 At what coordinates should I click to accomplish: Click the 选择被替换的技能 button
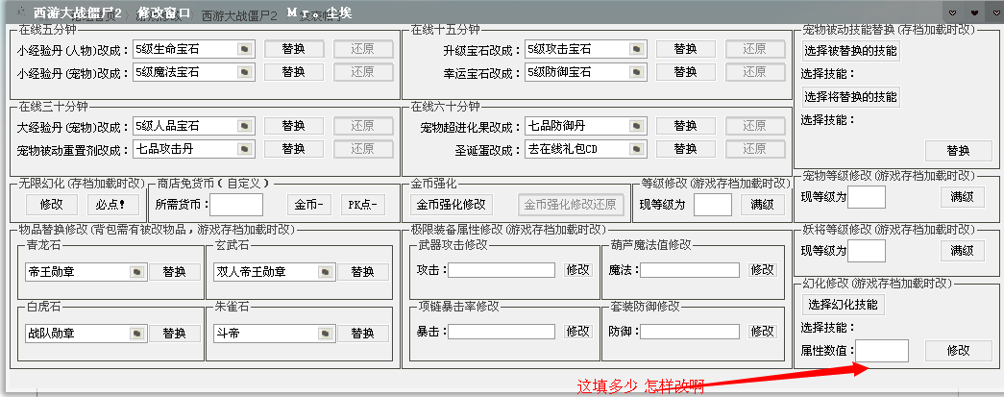pos(851,51)
